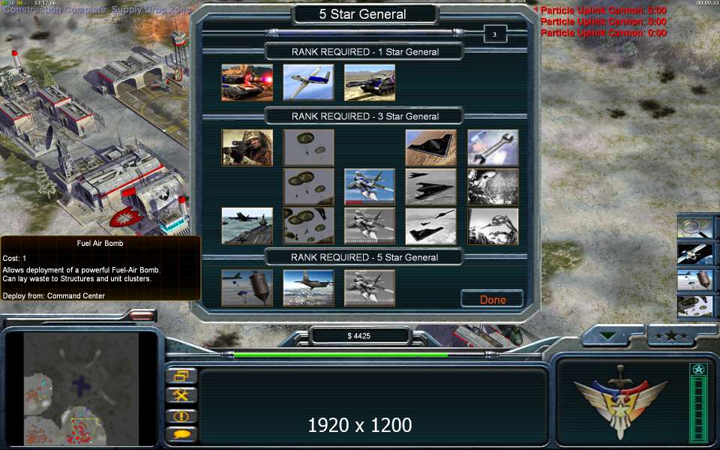Viewport: 720px width, 450px height.
Task: Open General's powers via three-star button
Action: click(672, 336)
